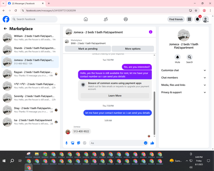Screen dimensions: 214x171
Task: Click the shield icon in scam warning
Action: pos(83,85)
